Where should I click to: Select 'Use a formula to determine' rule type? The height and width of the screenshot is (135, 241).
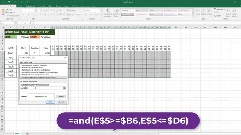pos(44,77)
